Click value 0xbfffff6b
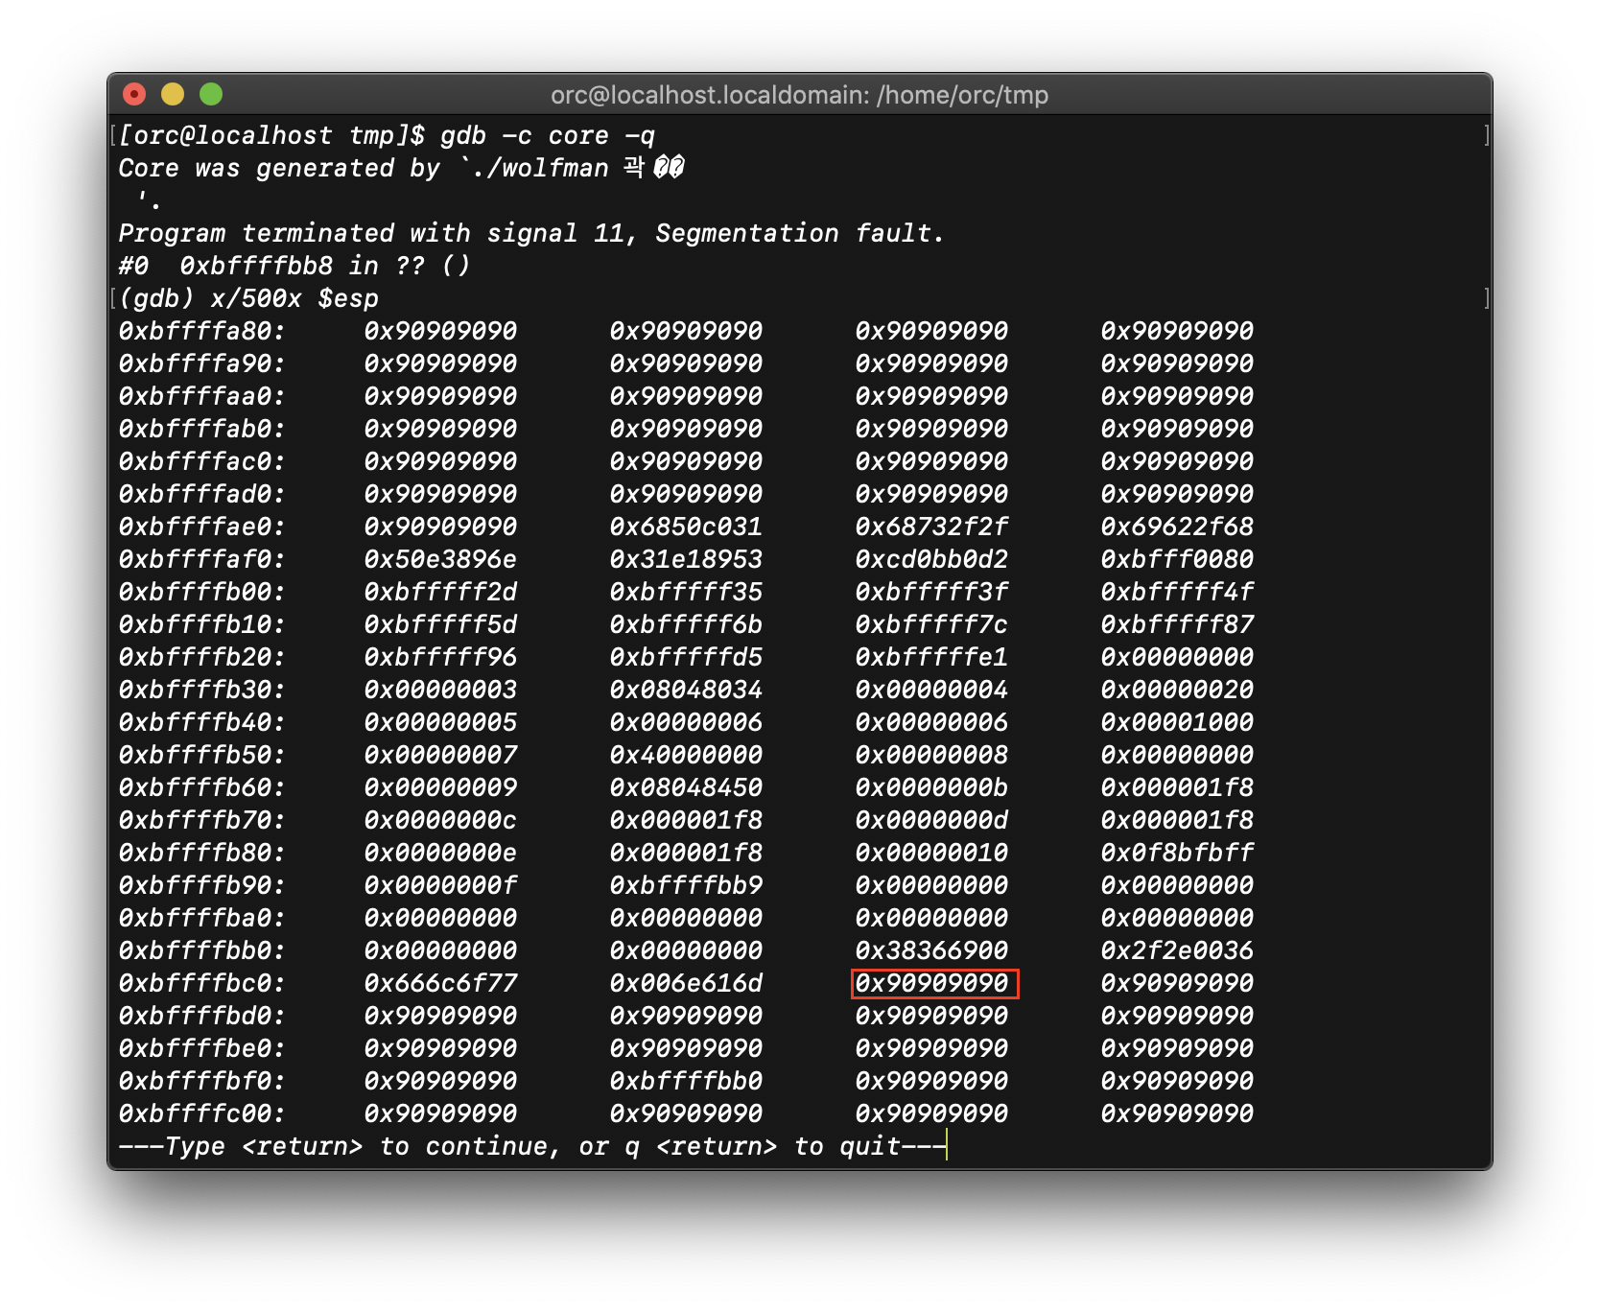Image resolution: width=1600 pixels, height=1312 pixels. pos(686,625)
